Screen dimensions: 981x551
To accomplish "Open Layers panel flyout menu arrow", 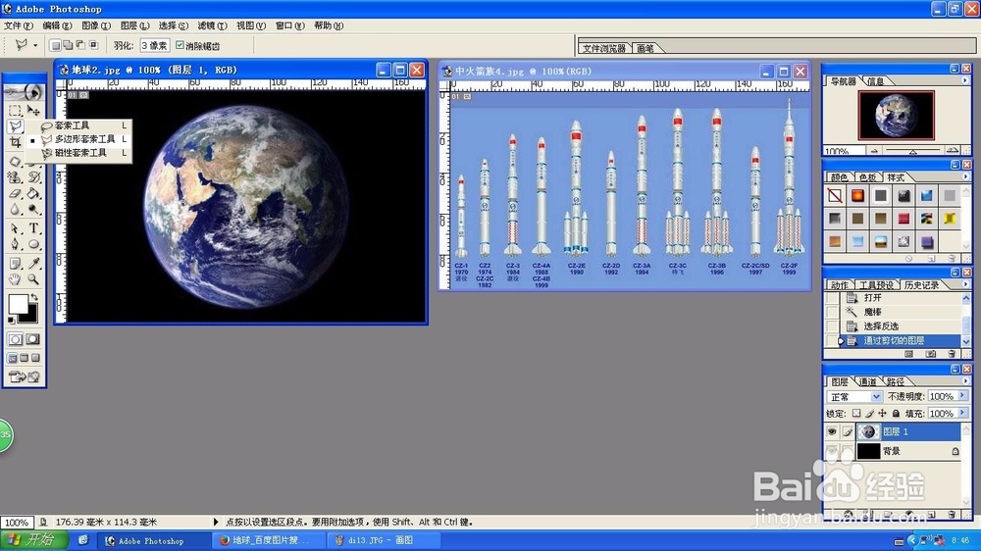I will 964,380.
